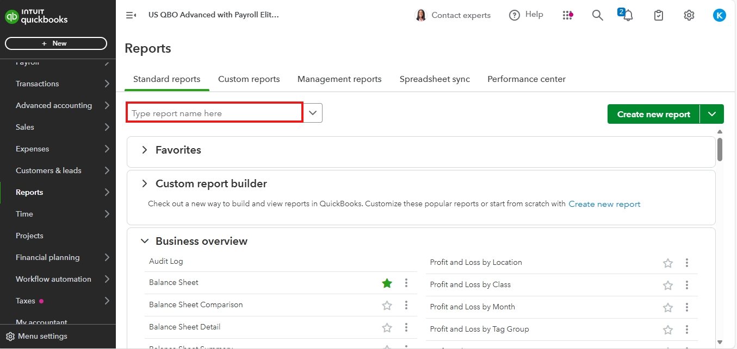
Task: Open the tasks clipboard icon
Action: click(x=658, y=15)
